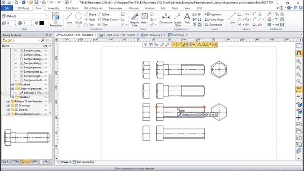Collapse the Library of paramet... folder

pos(13,89)
